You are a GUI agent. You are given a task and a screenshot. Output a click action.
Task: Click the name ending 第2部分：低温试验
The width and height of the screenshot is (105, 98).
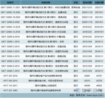46,47
